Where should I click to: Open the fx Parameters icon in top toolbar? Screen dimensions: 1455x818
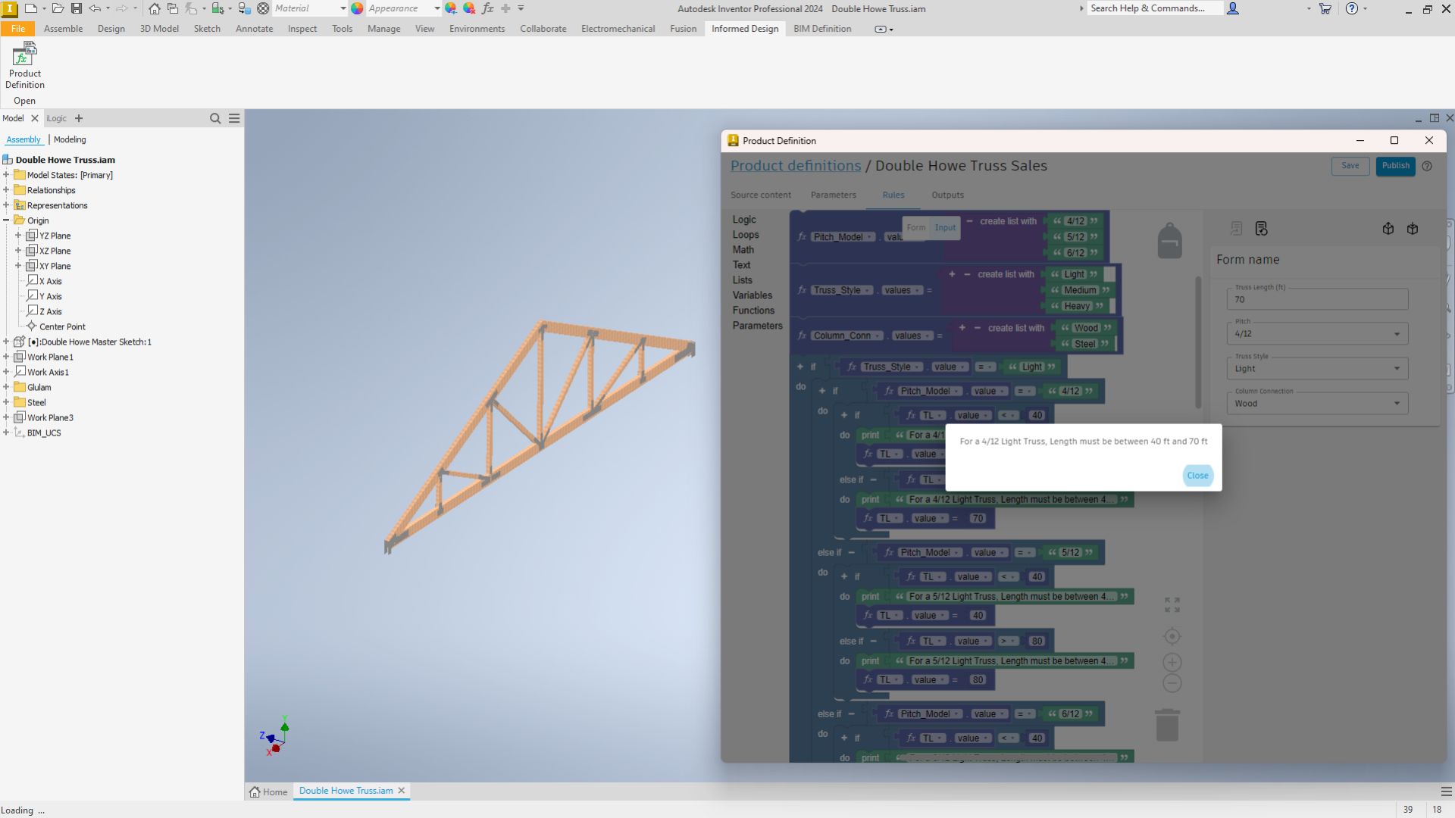tap(487, 8)
